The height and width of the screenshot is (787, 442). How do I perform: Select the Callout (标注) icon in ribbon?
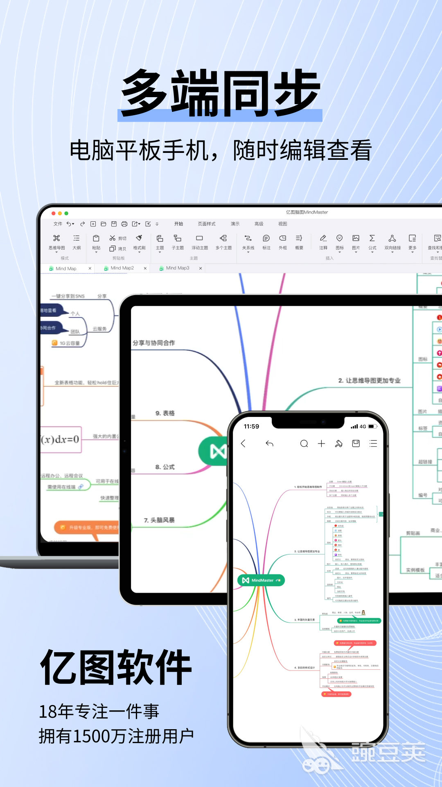pos(266,239)
